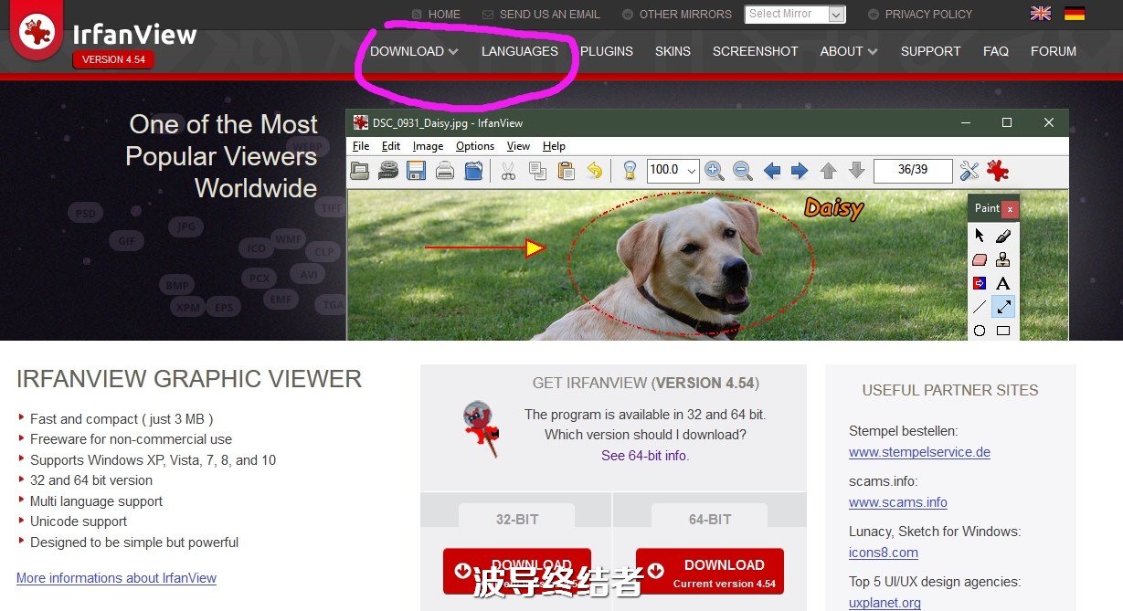The height and width of the screenshot is (611, 1123).
Task: Click the blue Next image arrow
Action: [x=800, y=170]
